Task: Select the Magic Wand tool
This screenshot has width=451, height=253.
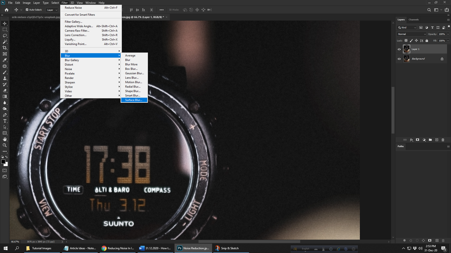Action: tap(5, 42)
